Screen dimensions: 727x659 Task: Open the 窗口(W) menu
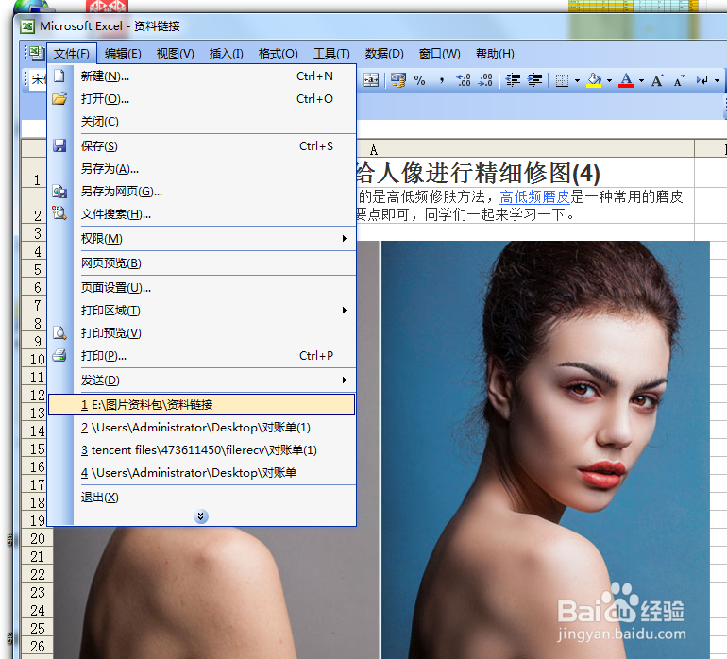tap(439, 54)
